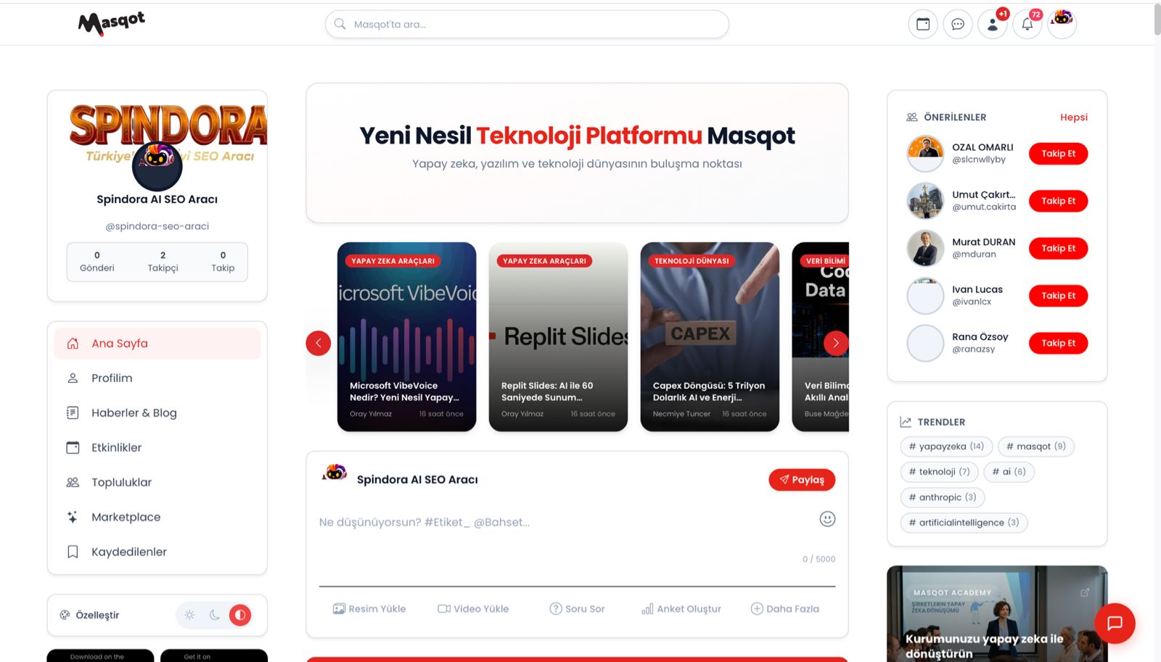
Task: Open Veri Bilimi article card
Action: point(820,336)
